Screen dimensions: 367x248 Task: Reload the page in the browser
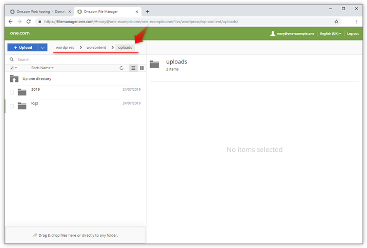click(29, 22)
